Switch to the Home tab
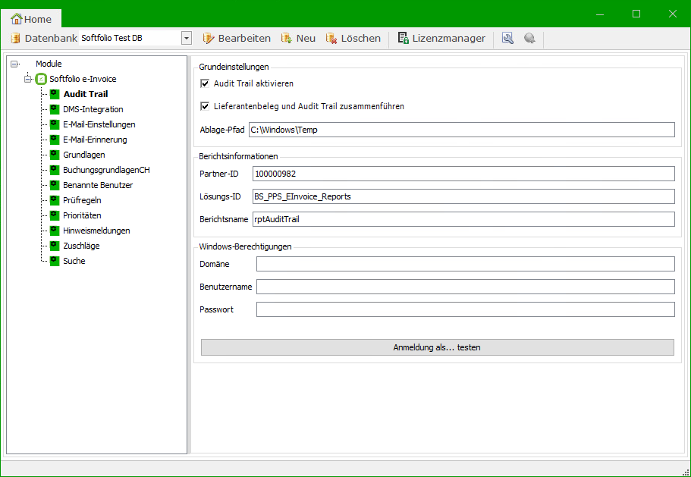691x477 pixels. point(31,19)
